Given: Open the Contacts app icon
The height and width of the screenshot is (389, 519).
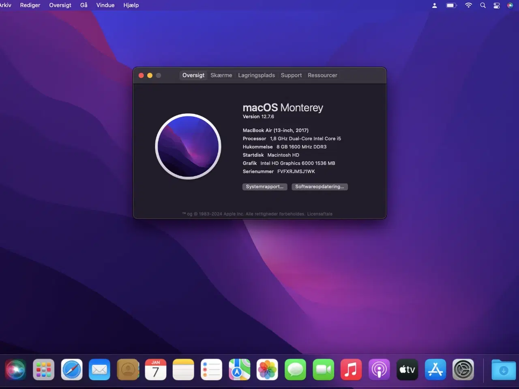Looking at the screenshot, I should click(128, 370).
